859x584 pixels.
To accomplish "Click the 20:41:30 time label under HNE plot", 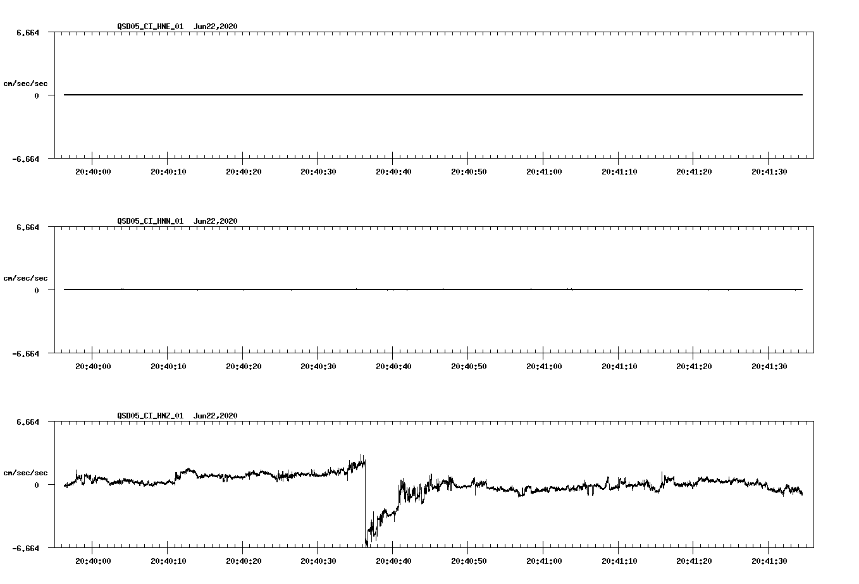I will click(x=769, y=172).
